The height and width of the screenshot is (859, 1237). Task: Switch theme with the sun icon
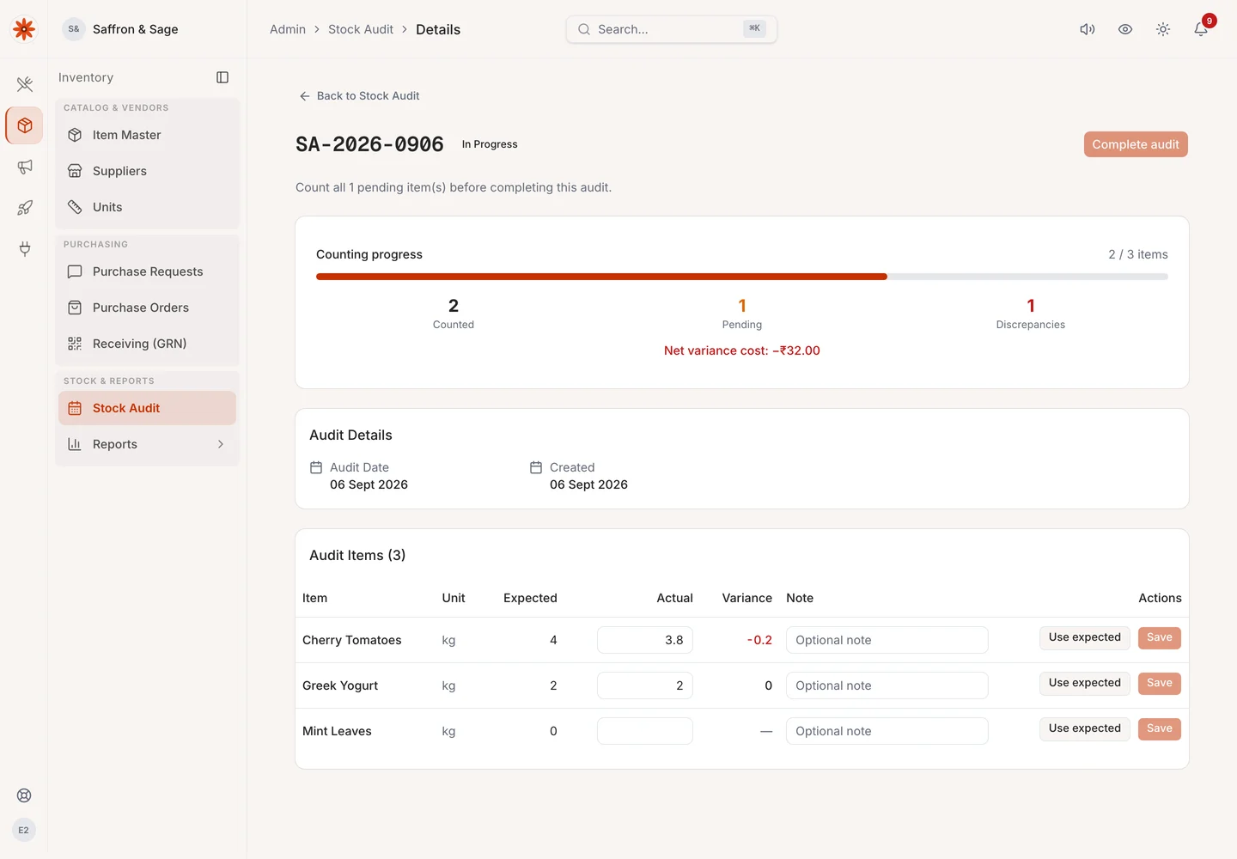pyautogui.click(x=1163, y=29)
